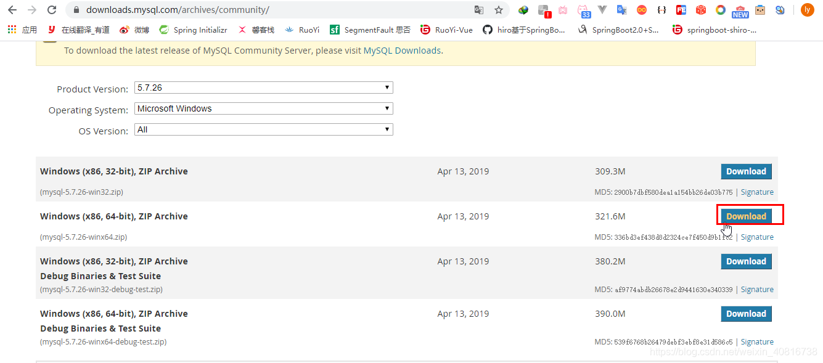Screen dimensions: 823x363
Task: Go forward in browser history
Action: pyautogui.click(x=32, y=10)
